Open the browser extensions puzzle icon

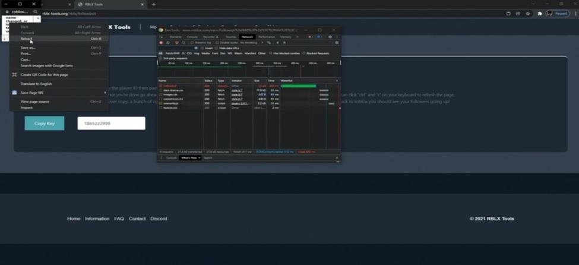[539, 13]
